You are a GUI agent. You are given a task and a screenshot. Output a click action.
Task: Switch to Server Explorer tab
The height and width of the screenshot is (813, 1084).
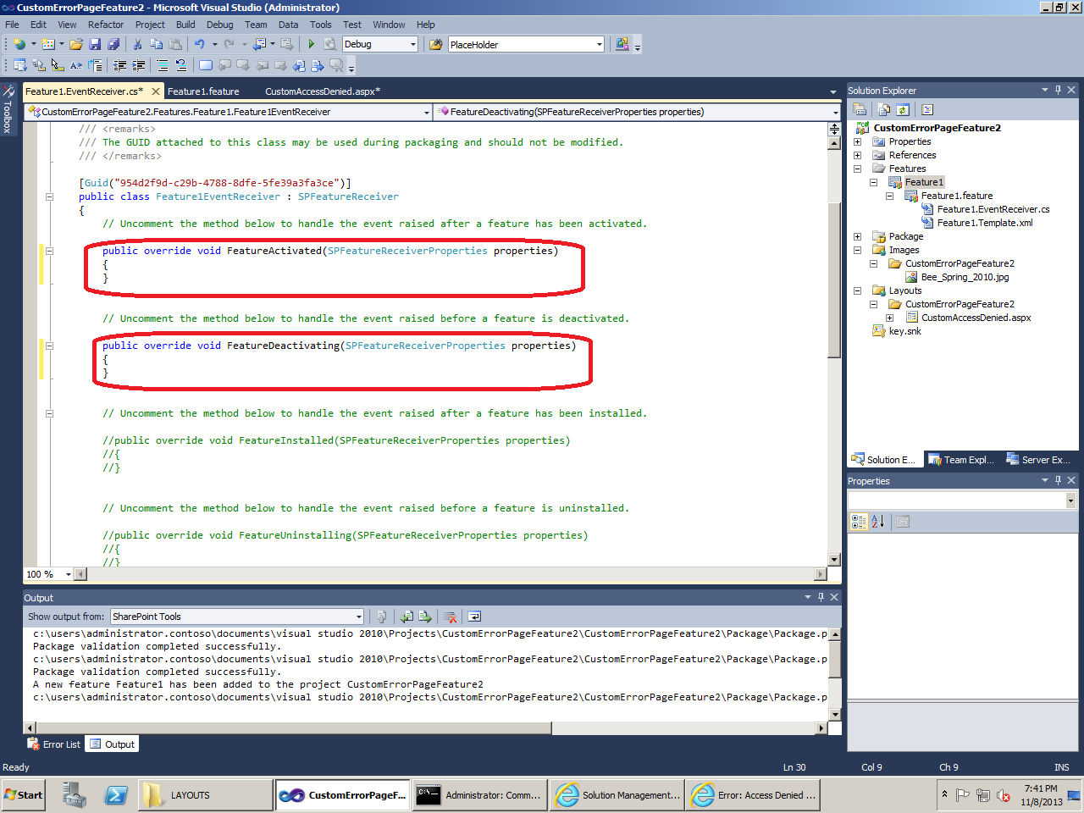pos(1038,460)
